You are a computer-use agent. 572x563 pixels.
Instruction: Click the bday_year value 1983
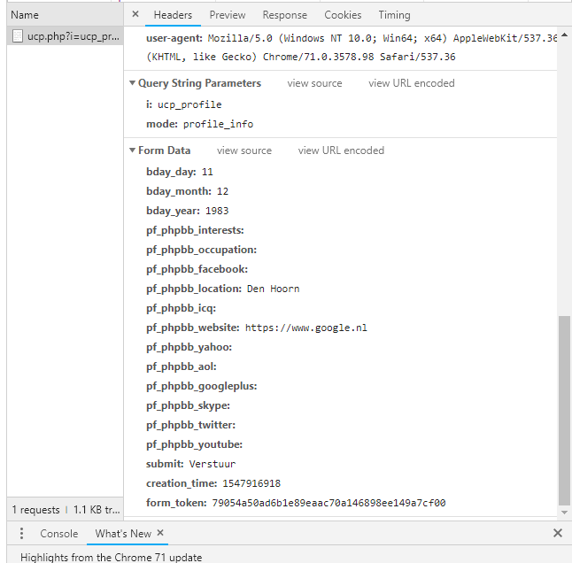point(217,211)
